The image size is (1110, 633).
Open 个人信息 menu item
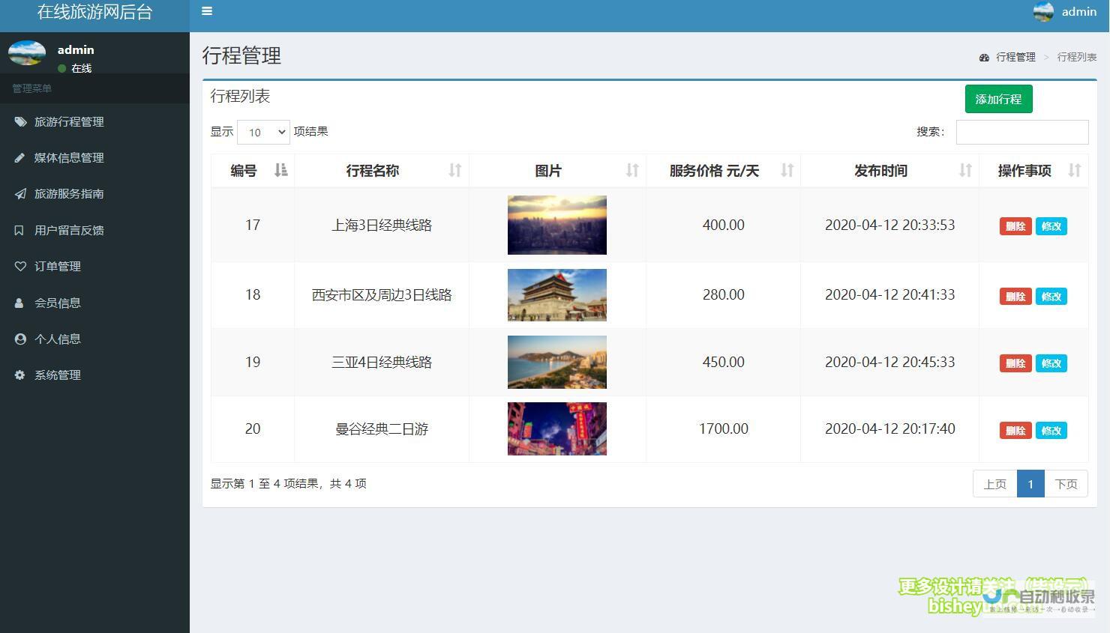click(x=94, y=339)
